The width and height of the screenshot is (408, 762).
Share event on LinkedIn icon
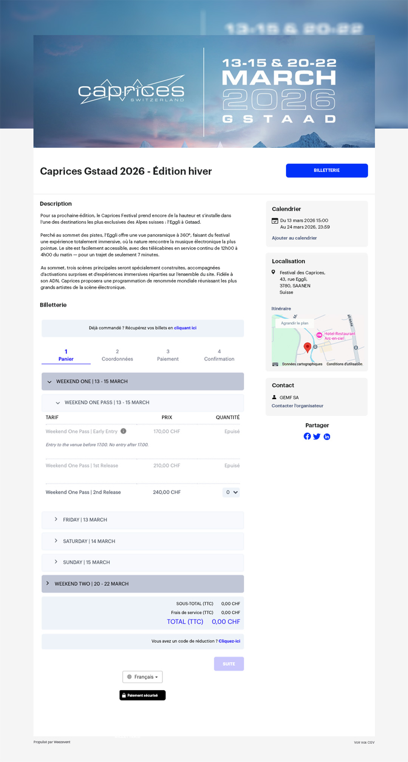pyautogui.click(x=327, y=437)
